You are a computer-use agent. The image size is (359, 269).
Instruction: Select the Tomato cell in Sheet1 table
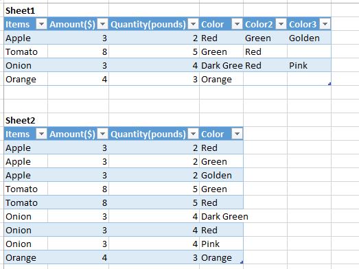[25, 51]
